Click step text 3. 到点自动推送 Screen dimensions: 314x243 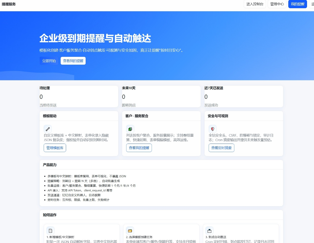(216, 237)
